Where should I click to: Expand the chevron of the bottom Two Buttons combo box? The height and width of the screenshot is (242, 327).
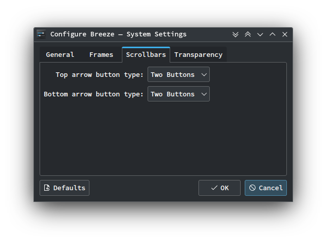(x=204, y=94)
